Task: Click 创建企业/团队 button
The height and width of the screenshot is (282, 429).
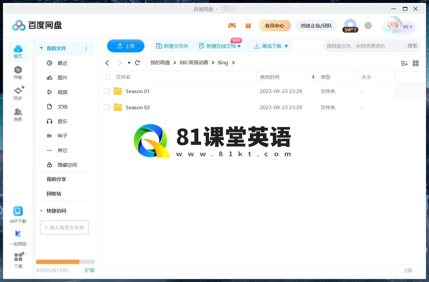Action: [x=316, y=26]
